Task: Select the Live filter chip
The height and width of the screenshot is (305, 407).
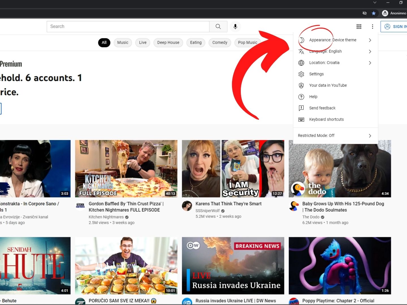Action: 143,43
